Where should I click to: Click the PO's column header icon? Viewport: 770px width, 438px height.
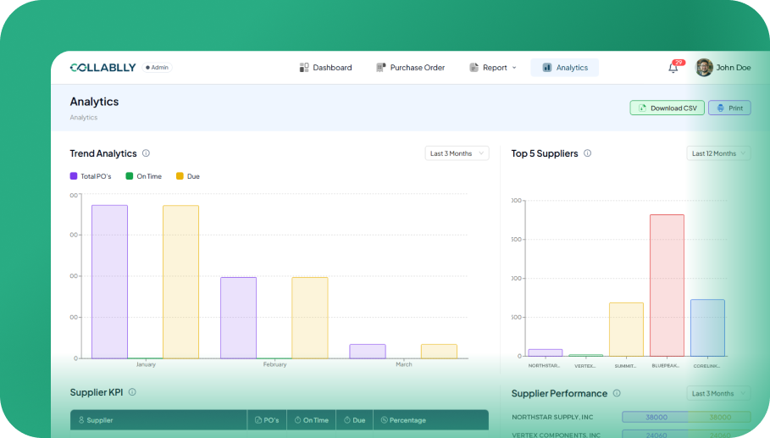click(258, 420)
